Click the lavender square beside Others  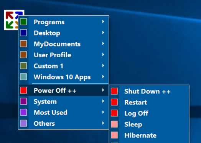point(23,123)
